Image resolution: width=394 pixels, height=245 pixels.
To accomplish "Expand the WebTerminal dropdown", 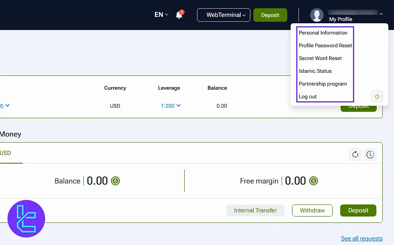I will pyautogui.click(x=224, y=15).
